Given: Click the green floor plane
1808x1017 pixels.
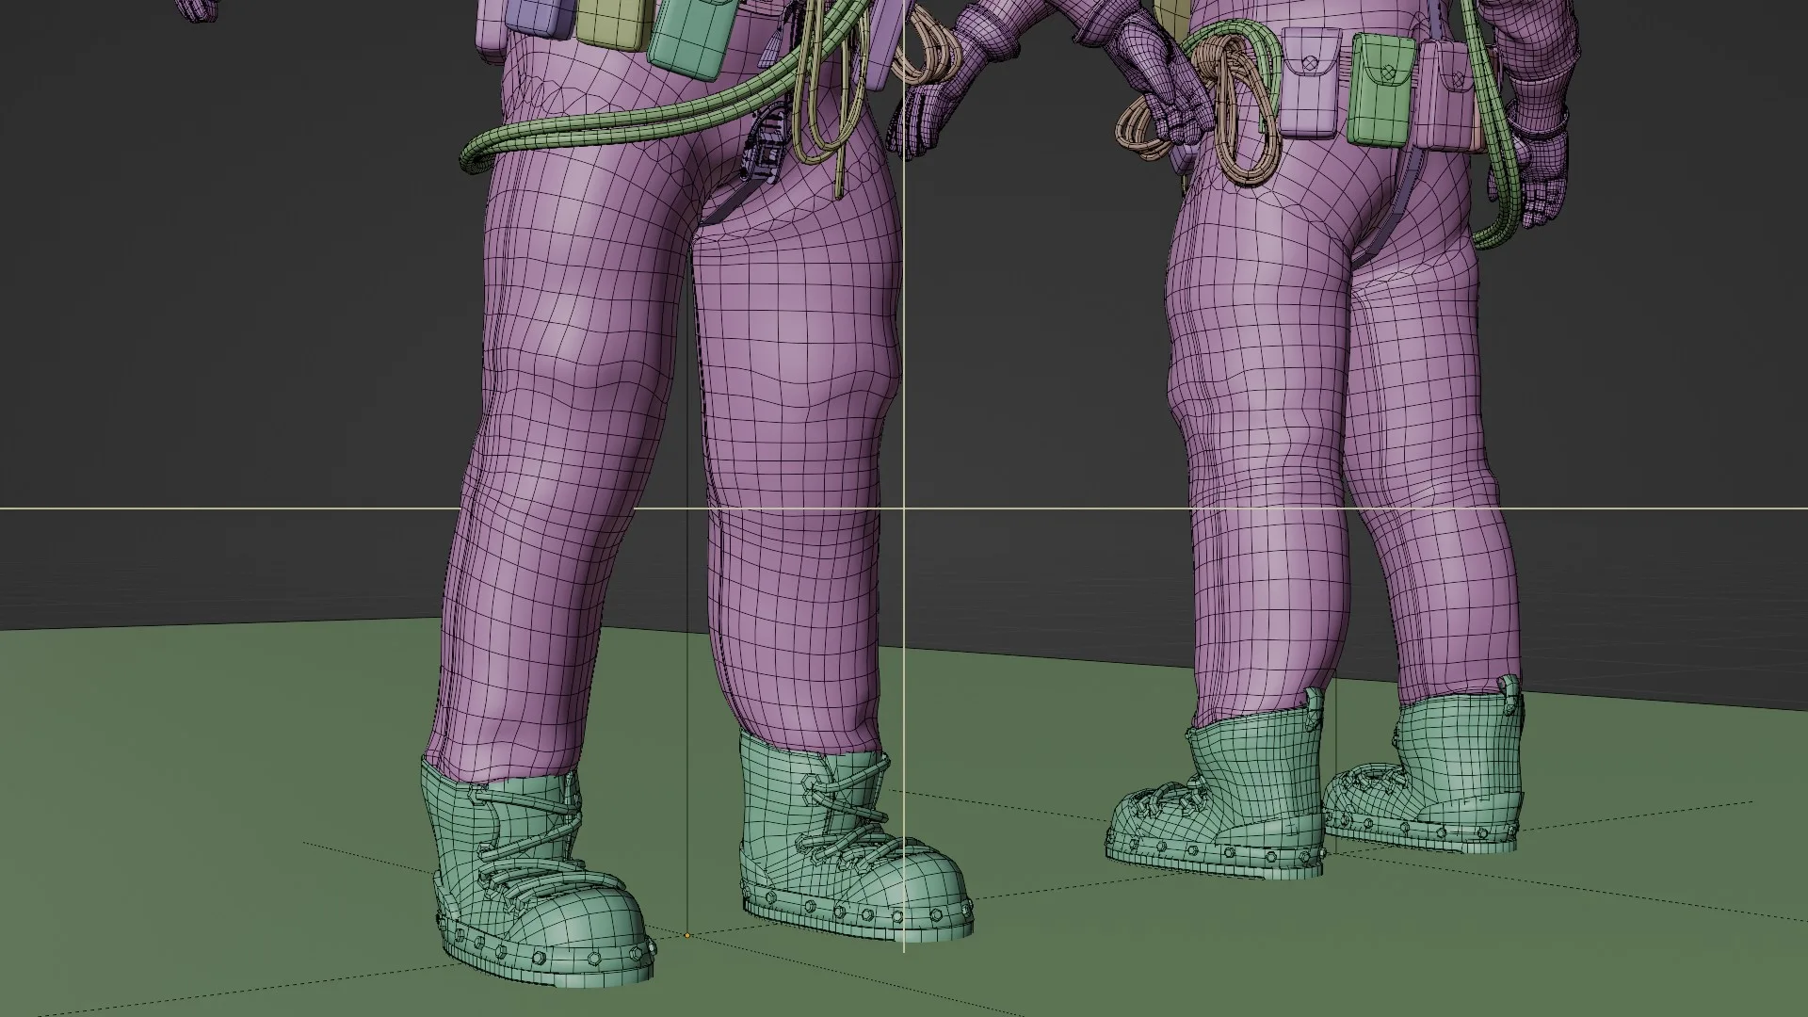Looking at the screenshot, I should pos(188,800).
